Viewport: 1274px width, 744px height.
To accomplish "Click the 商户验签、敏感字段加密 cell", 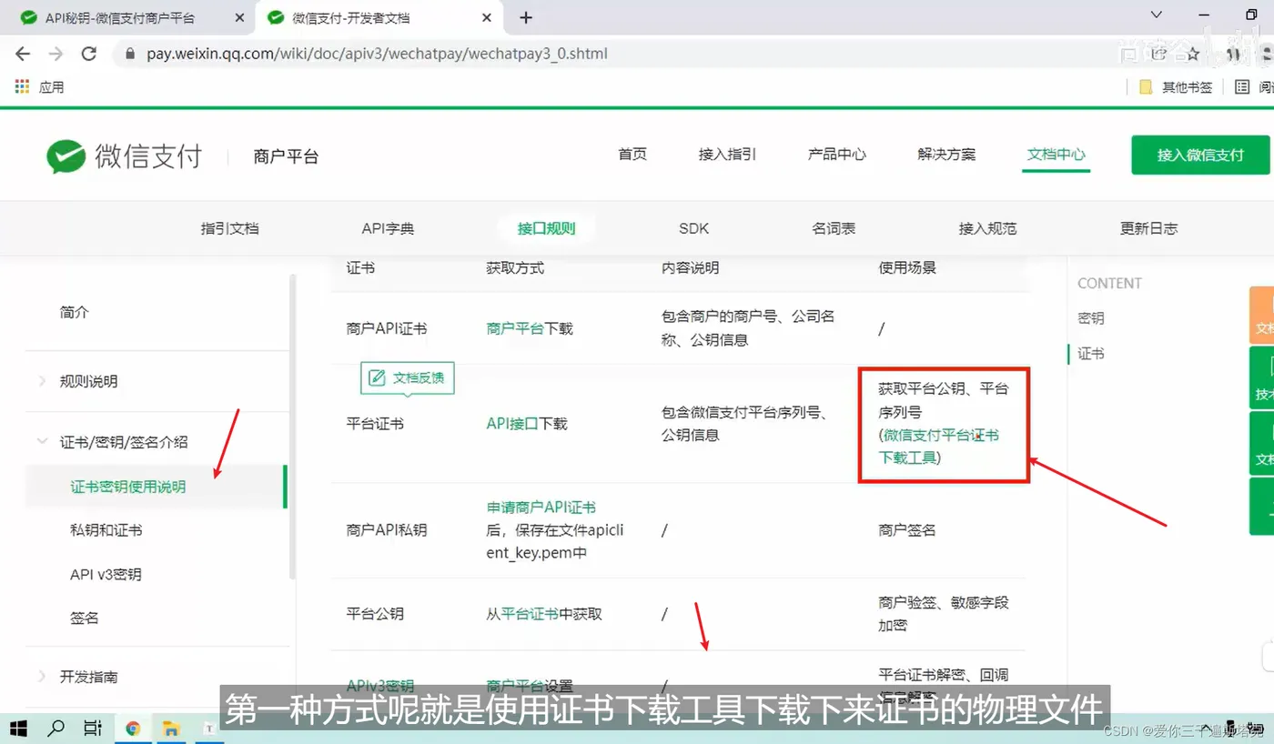I will point(944,614).
